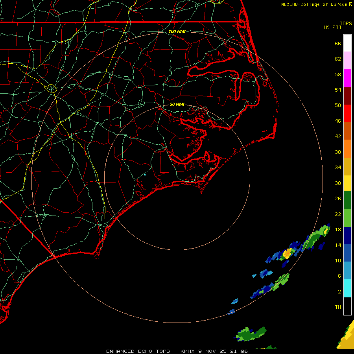The height and width of the screenshot is (354, 354).
Task: Click the NEXLAB-College of DuPage label
Action: (314, 4)
